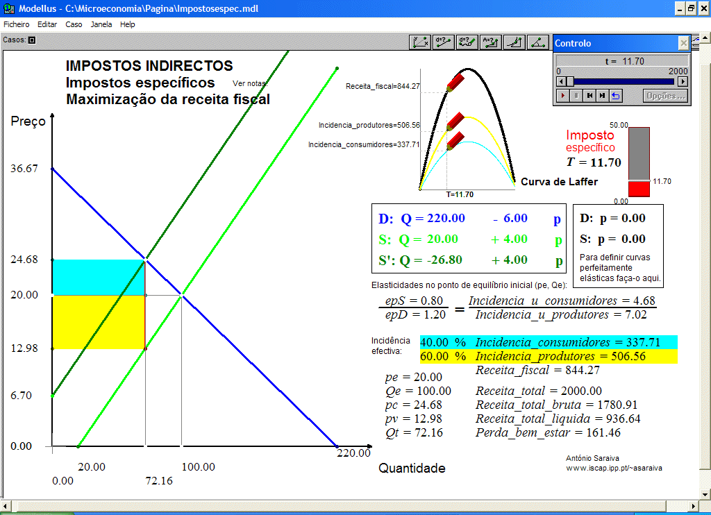Open the Janela menu
Image resolution: width=711 pixels, height=515 pixels.
pos(101,24)
